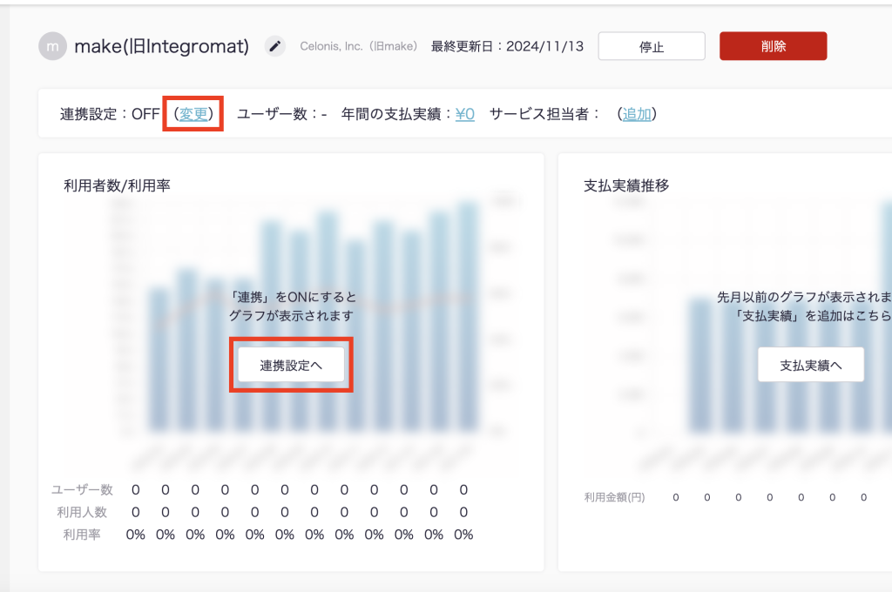Open the 変更 link for 連携設定

pos(193,114)
